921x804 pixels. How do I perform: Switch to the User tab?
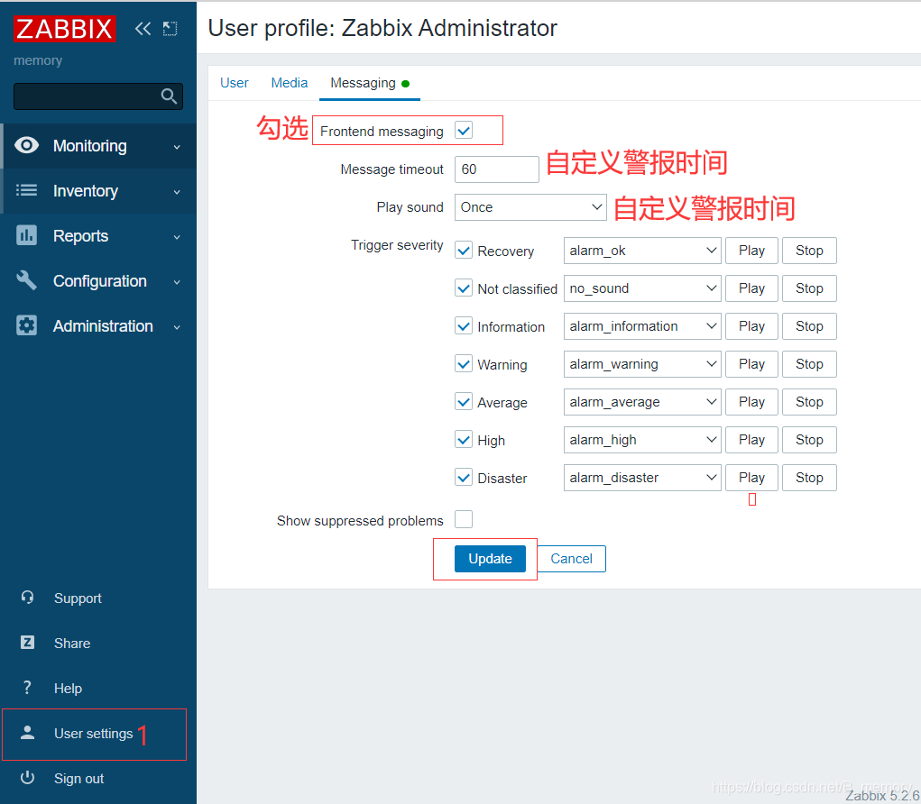[x=235, y=83]
